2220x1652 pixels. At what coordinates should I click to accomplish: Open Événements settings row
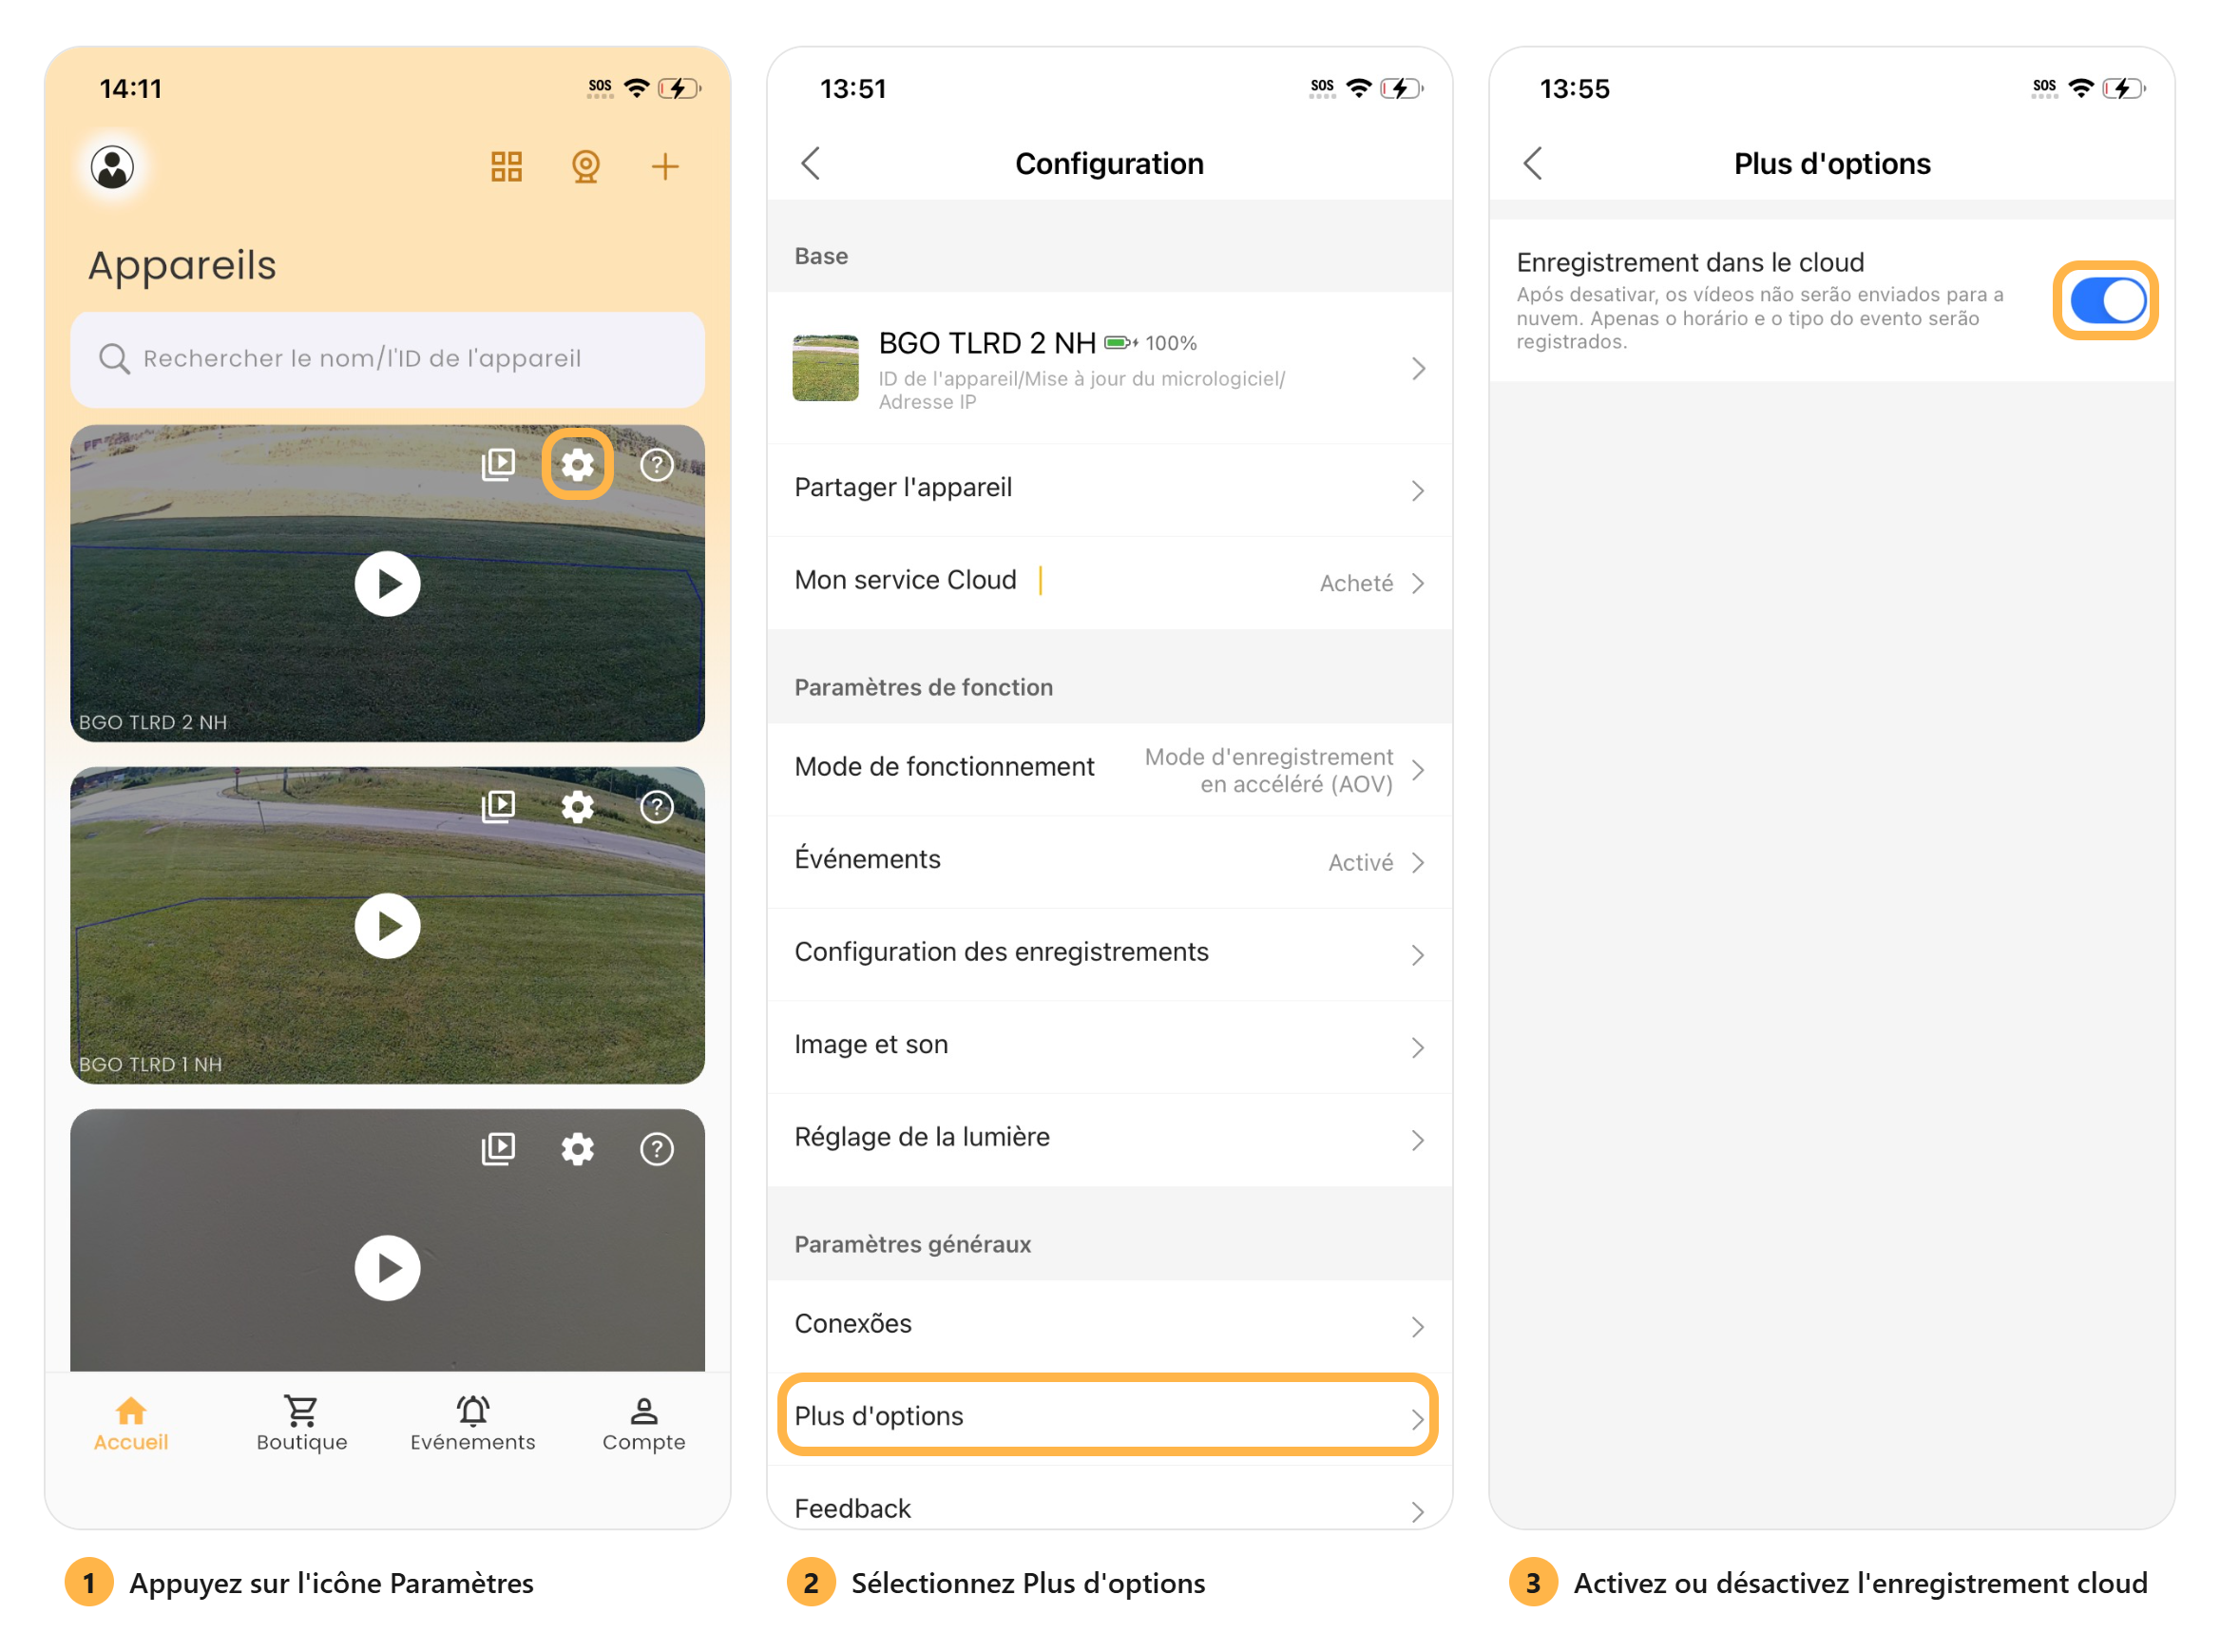[x=1109, y=862]
